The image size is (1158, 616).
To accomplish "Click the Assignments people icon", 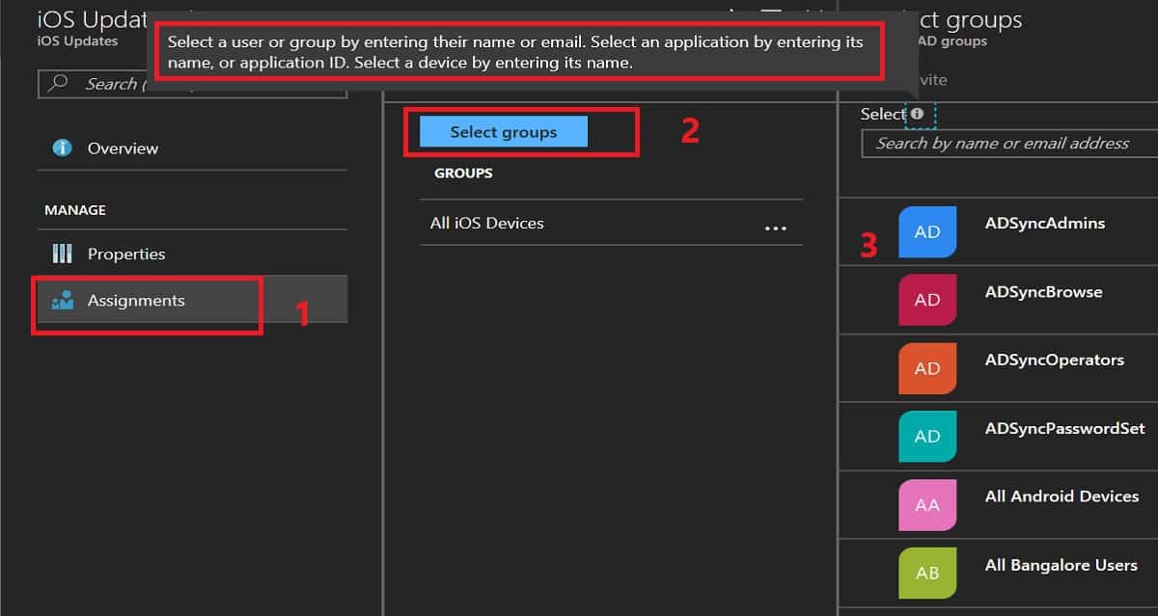I will tap(63, 301).
